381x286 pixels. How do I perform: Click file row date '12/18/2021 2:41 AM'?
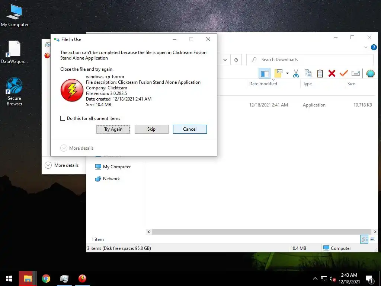(269, 105)
